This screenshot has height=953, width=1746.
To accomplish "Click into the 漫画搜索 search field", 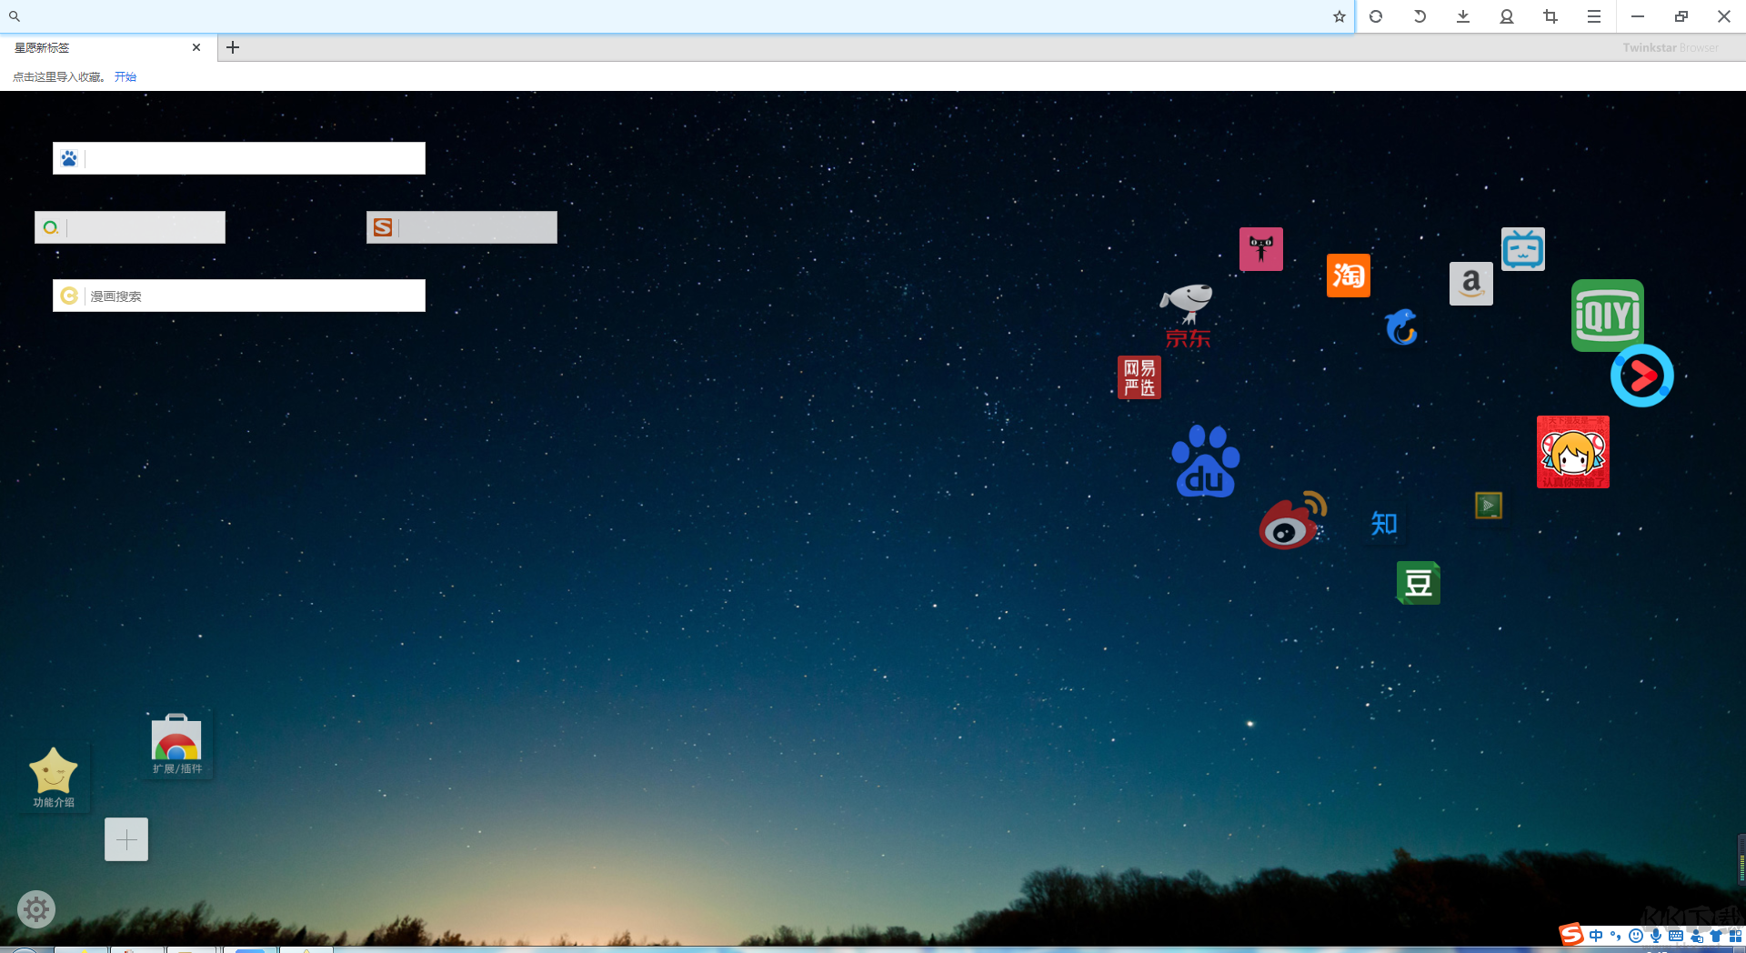I will [239, 296].
